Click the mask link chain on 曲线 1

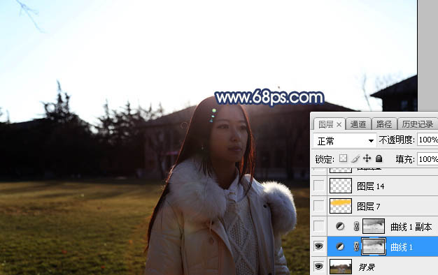[x=356, y=246]
